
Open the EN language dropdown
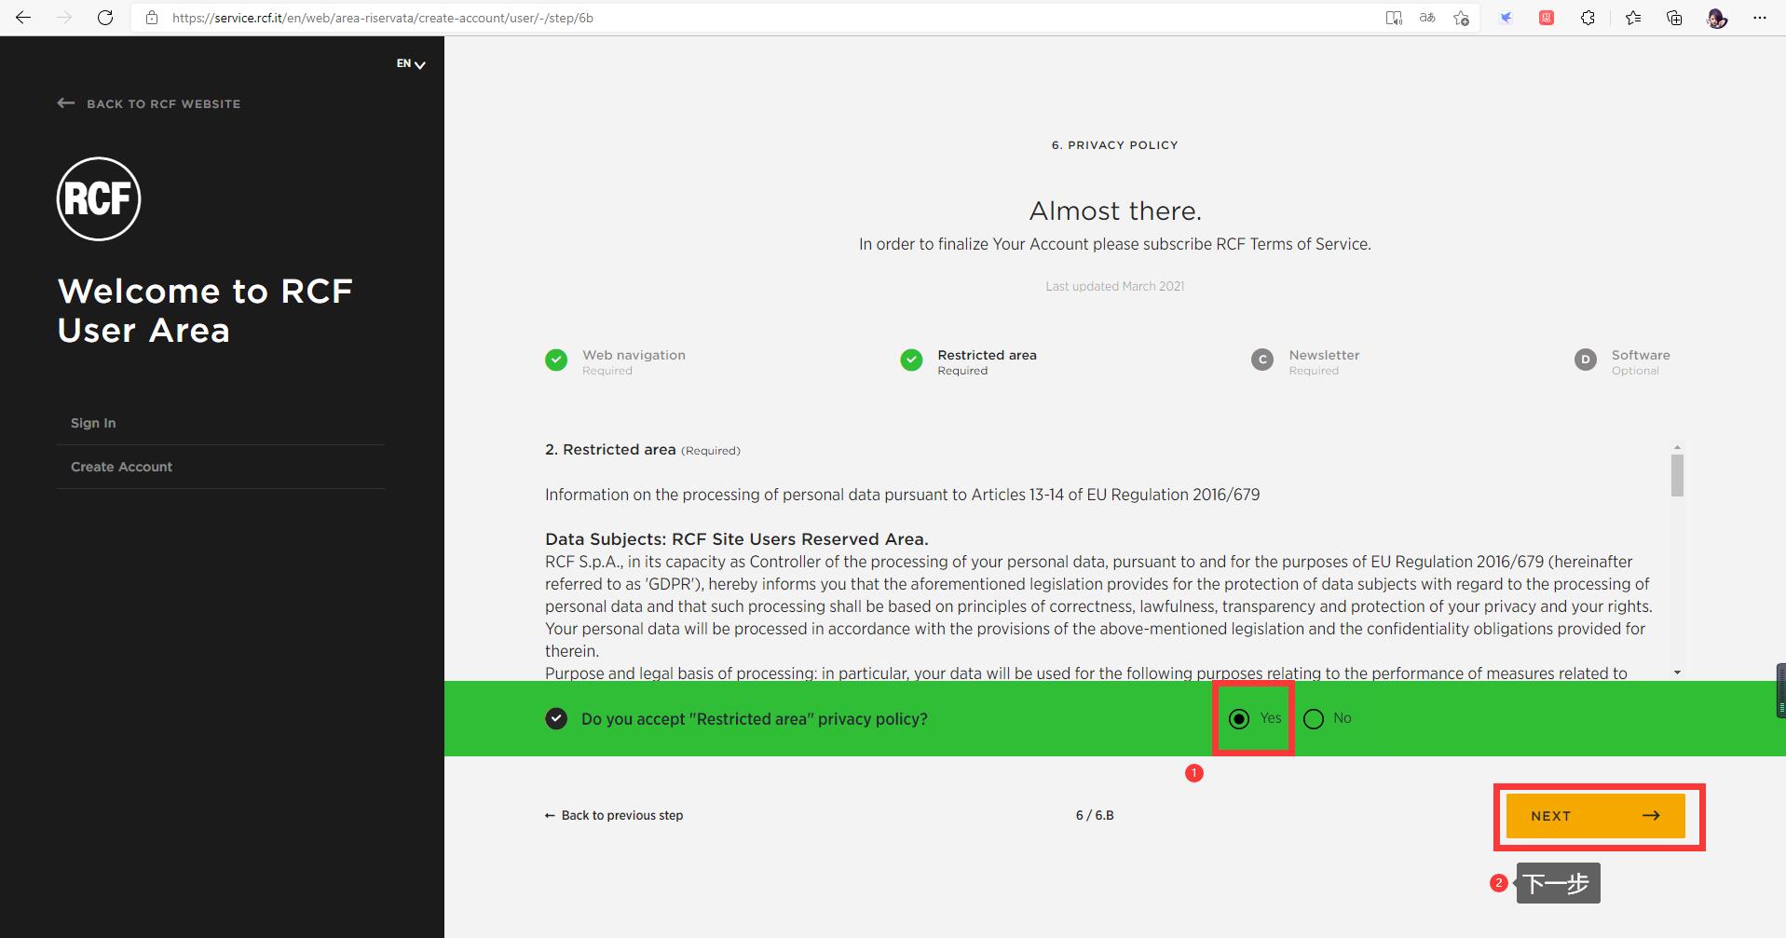tap(411, 64)
